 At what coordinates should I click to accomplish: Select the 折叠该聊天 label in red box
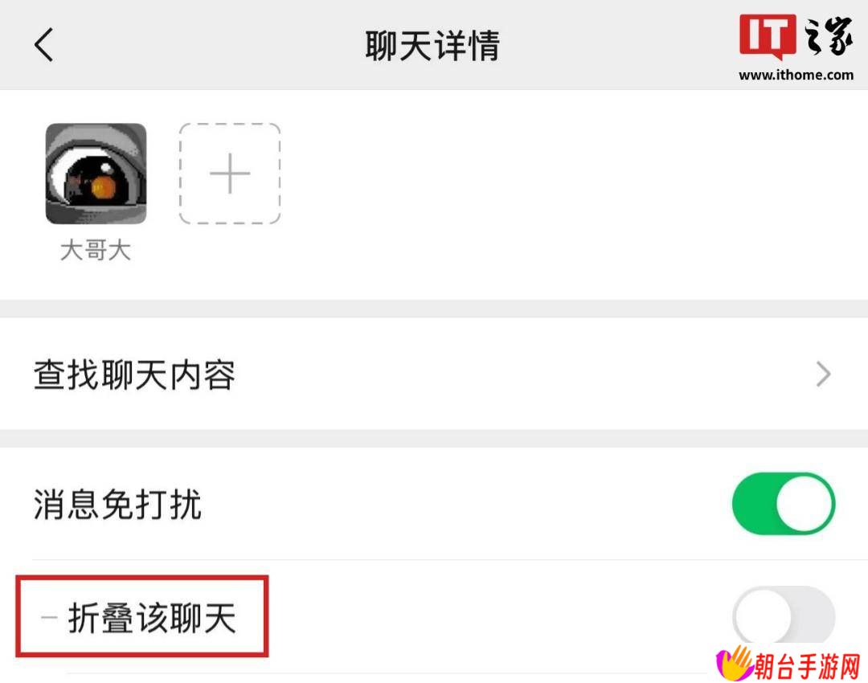[x=152, y=618]
